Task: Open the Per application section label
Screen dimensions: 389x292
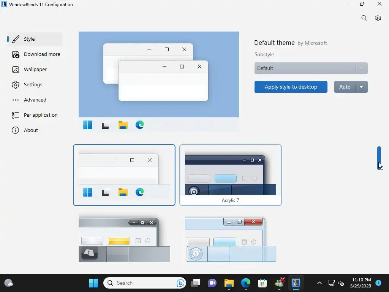Action: click(41, 115)
